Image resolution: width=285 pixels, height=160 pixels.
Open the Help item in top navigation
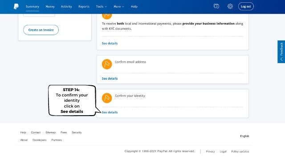click(134, 7)
